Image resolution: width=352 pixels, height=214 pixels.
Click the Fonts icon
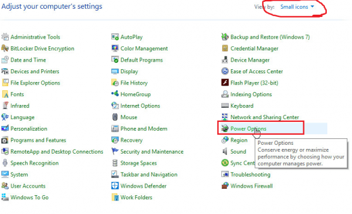[5, 94]
